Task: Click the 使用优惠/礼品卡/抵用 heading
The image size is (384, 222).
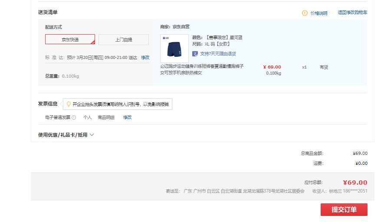Action: pos(63,135)
